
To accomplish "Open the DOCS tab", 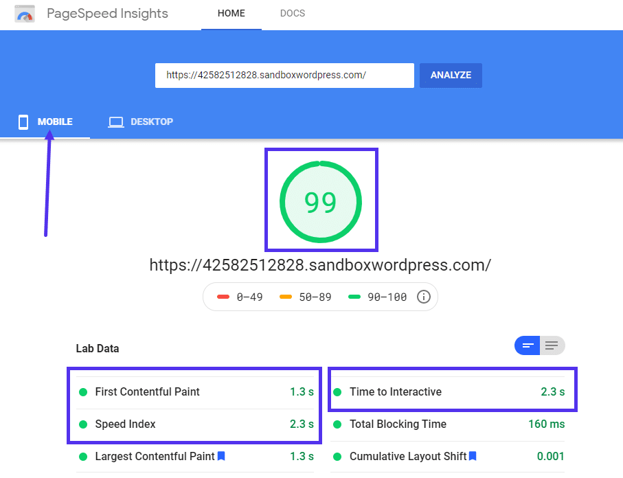I will coord(293,13).
